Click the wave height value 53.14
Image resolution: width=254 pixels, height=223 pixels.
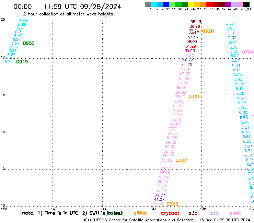tap(164, 177)
